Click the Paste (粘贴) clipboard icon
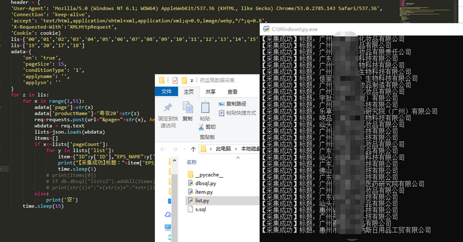The image size is (463, 242). click(x=205, y=108)
